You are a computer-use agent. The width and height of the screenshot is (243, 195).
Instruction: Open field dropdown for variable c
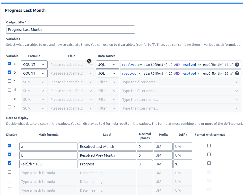pos(72,82)
